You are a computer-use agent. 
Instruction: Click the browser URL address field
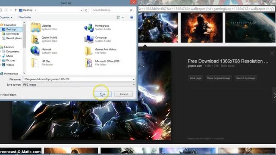[x=204, y=9]
